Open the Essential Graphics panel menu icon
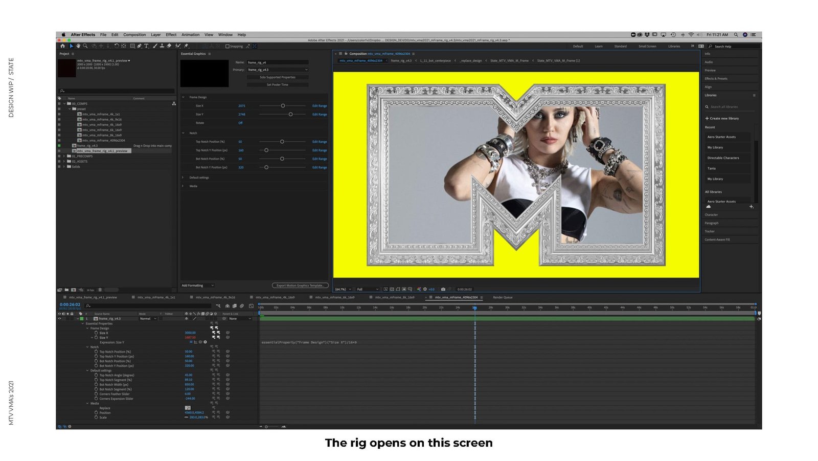The image size is (818, 461). 209,54
